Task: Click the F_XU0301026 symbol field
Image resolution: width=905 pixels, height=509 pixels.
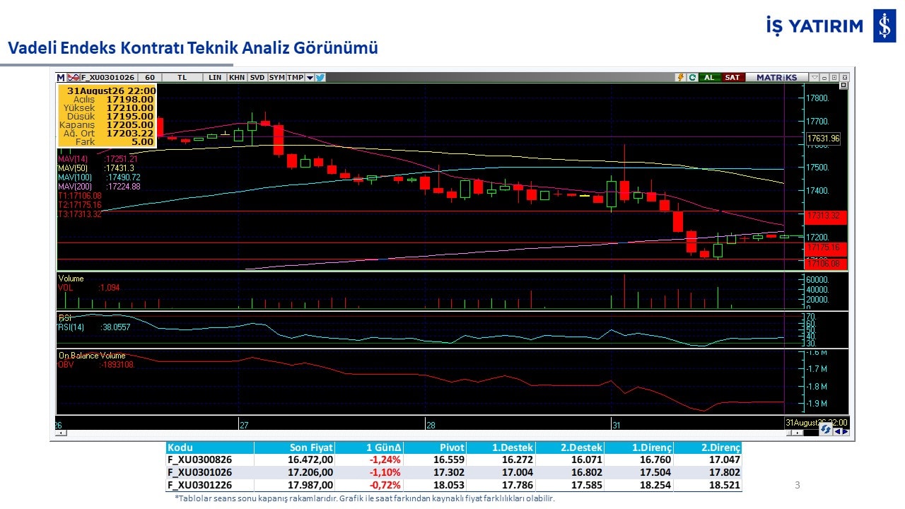Action: pyautogui.click(x=108, y=78)
